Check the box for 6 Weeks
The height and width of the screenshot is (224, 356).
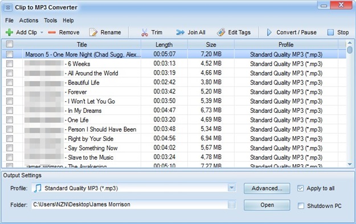pos(10,64)
